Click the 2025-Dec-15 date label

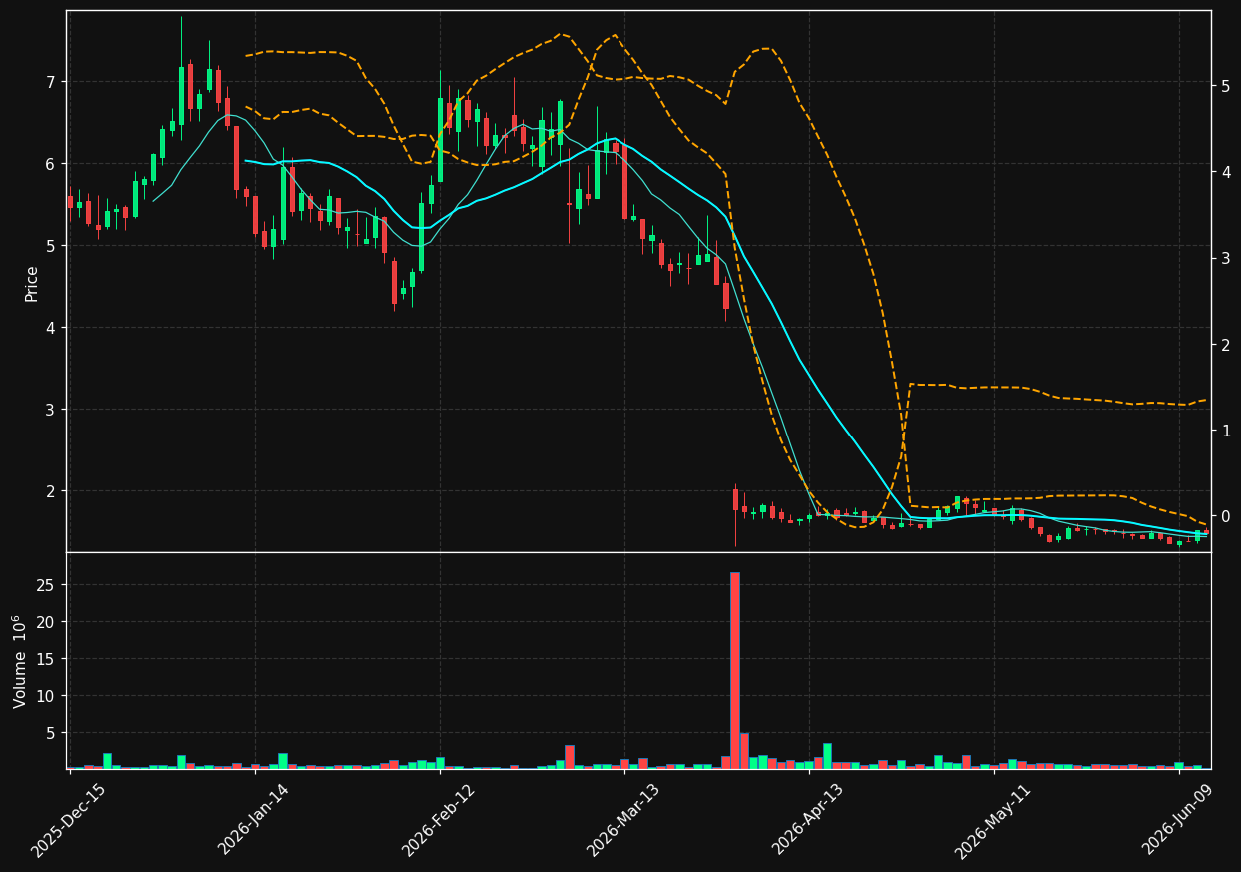point(68,820)
